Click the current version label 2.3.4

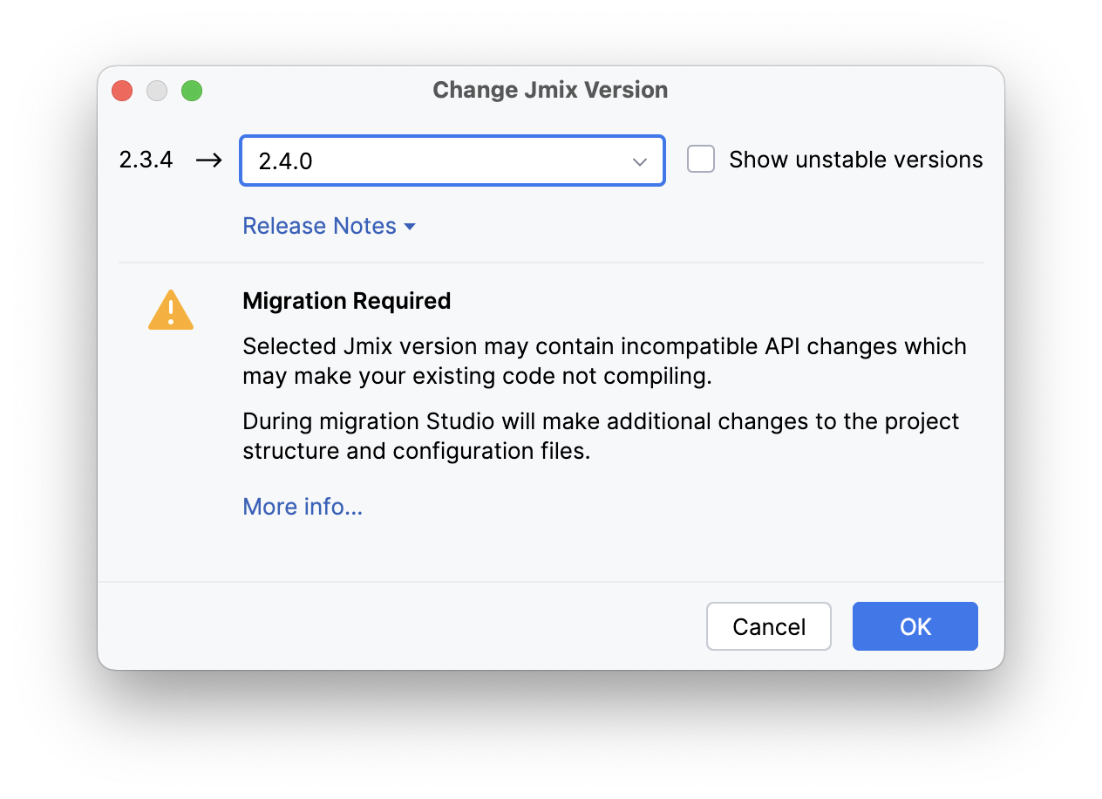click(146, 160)
